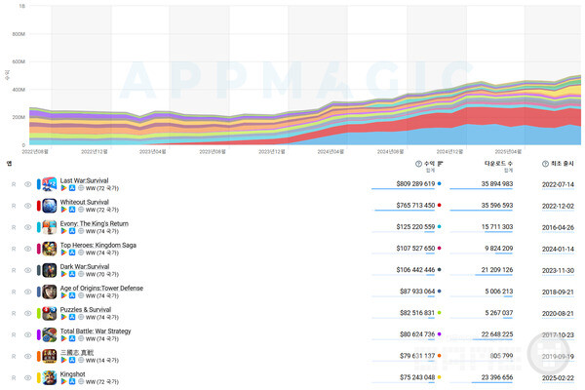Click the Last War:Survival app icon
This screenshot has width=585, height=390.
(x=49, y=183)
